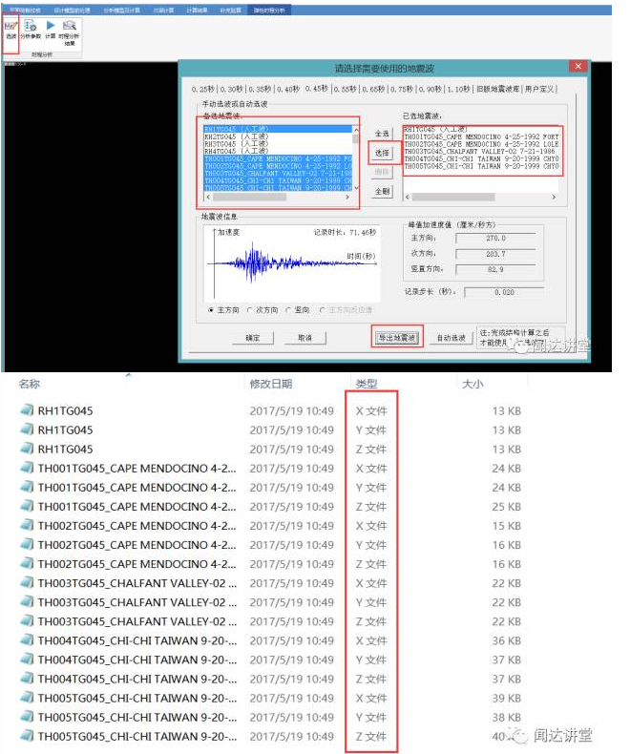Click file icon of TH002TG045 Z 文件

(27, 563)
